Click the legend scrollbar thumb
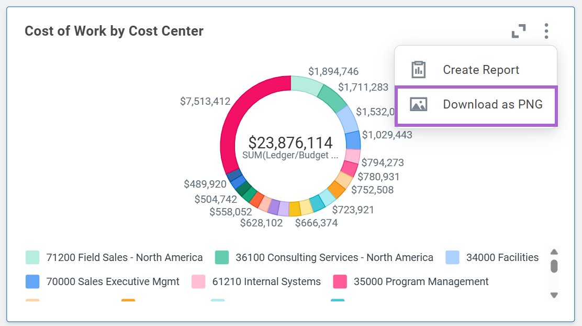Viewport: 582px width, 326px height. tap(554, 266)
